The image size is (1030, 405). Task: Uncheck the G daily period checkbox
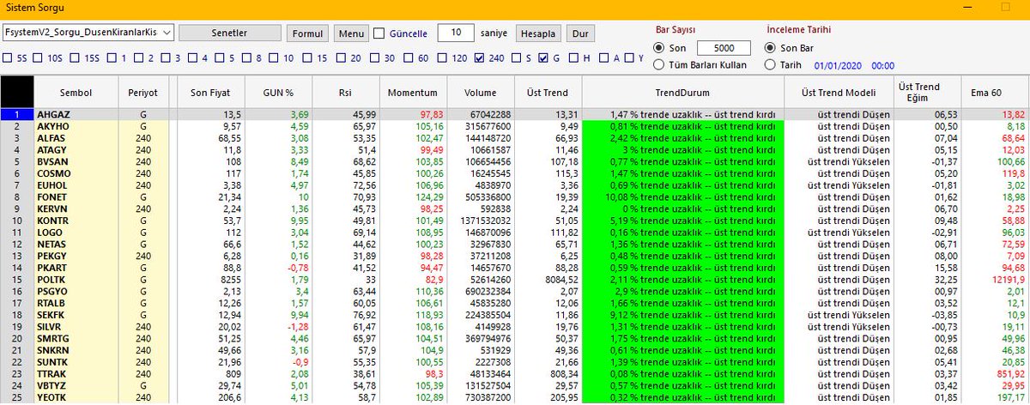point(544,58)
